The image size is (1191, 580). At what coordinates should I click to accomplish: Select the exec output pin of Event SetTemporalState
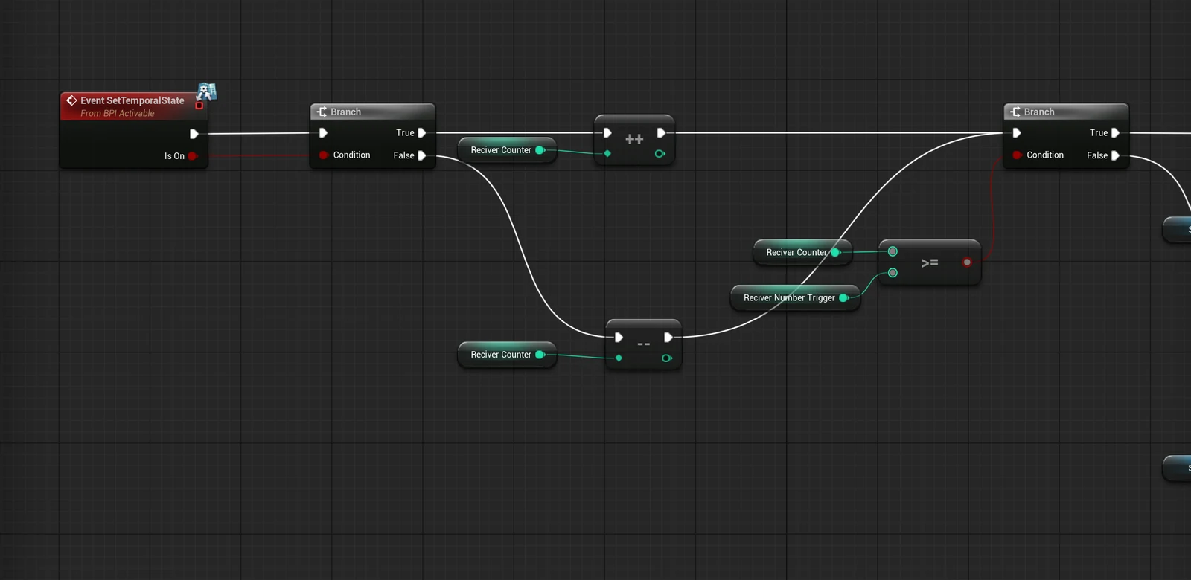click(194, 134)
